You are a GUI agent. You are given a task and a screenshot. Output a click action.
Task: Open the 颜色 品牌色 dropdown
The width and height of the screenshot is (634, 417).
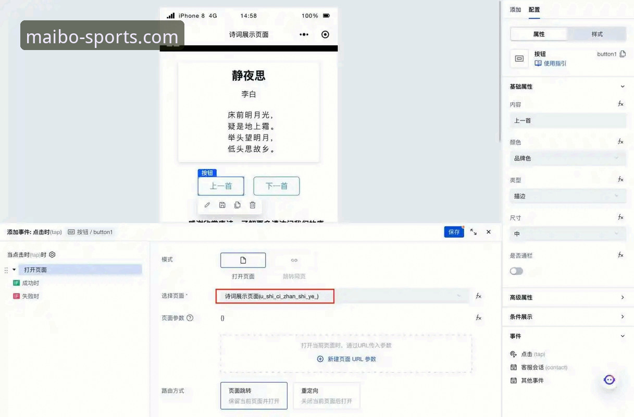click(568, 158)
